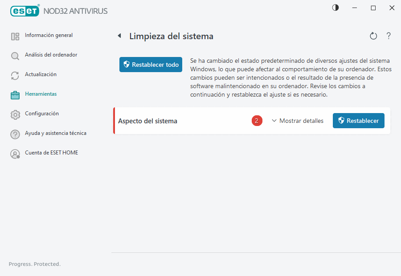
Task: Select the Aspecto del sistema row
Action: point(147,121)
